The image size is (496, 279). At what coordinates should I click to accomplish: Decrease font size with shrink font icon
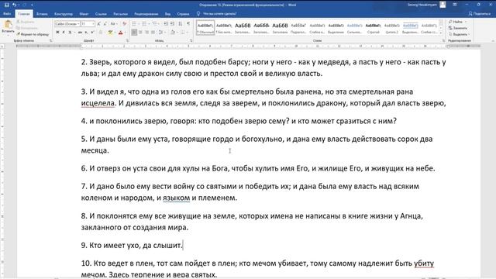(x=105, y=24)
